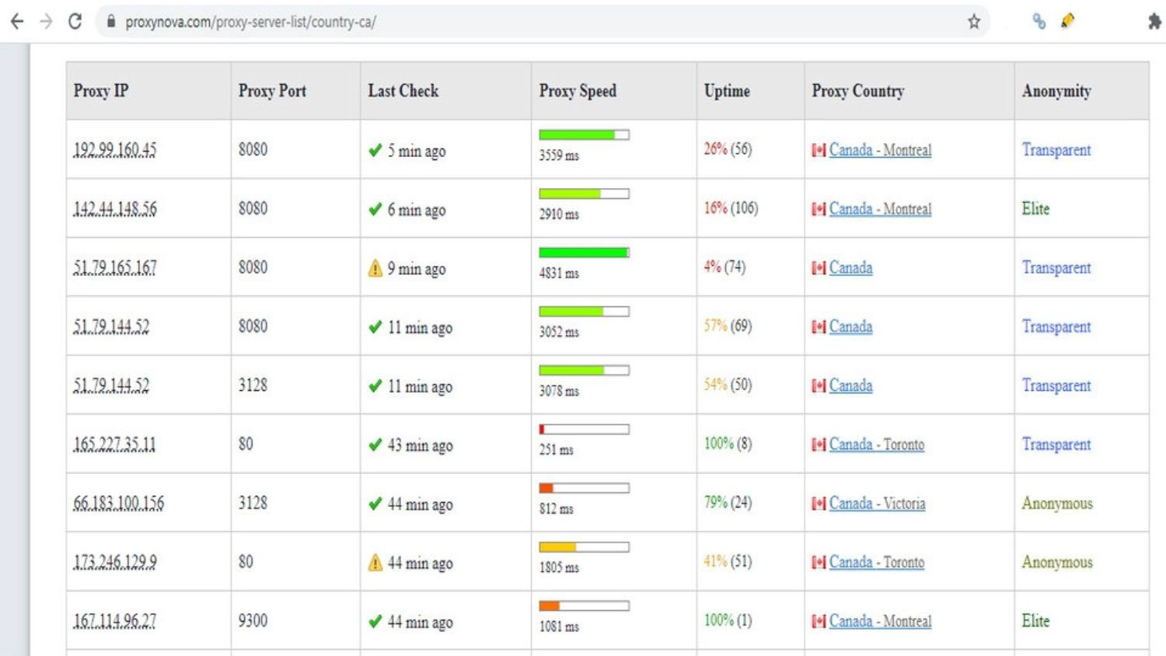Reload the proxynova page
This screenshot has height=656, width=1166.
pos(75,22)
